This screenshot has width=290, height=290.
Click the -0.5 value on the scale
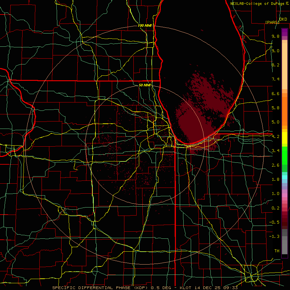tap(274, 222)
